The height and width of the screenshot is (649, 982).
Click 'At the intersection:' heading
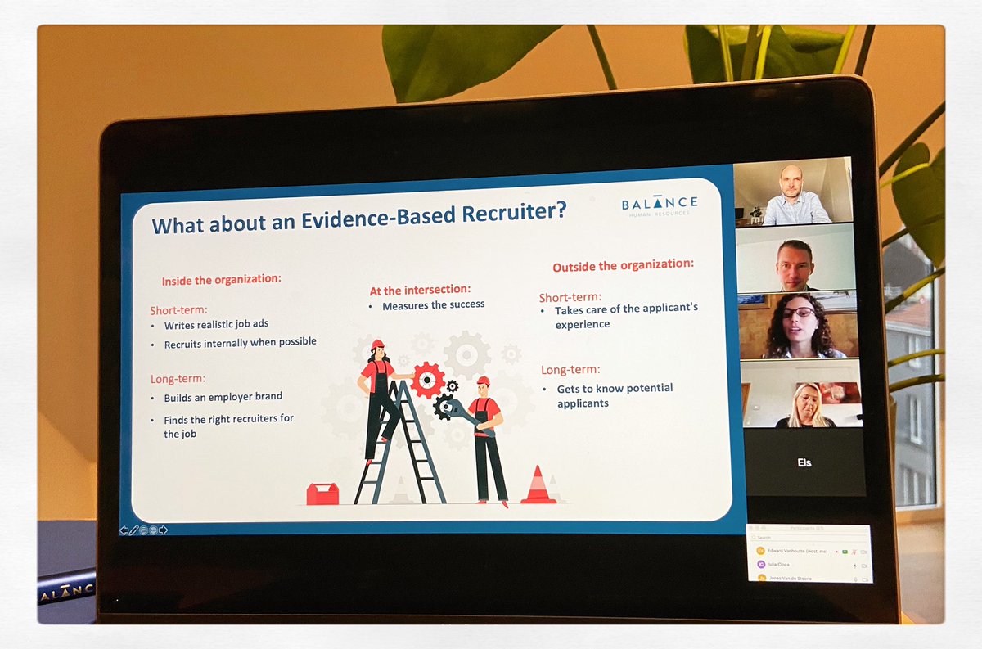pyautogui.click(x=420, y=289)
